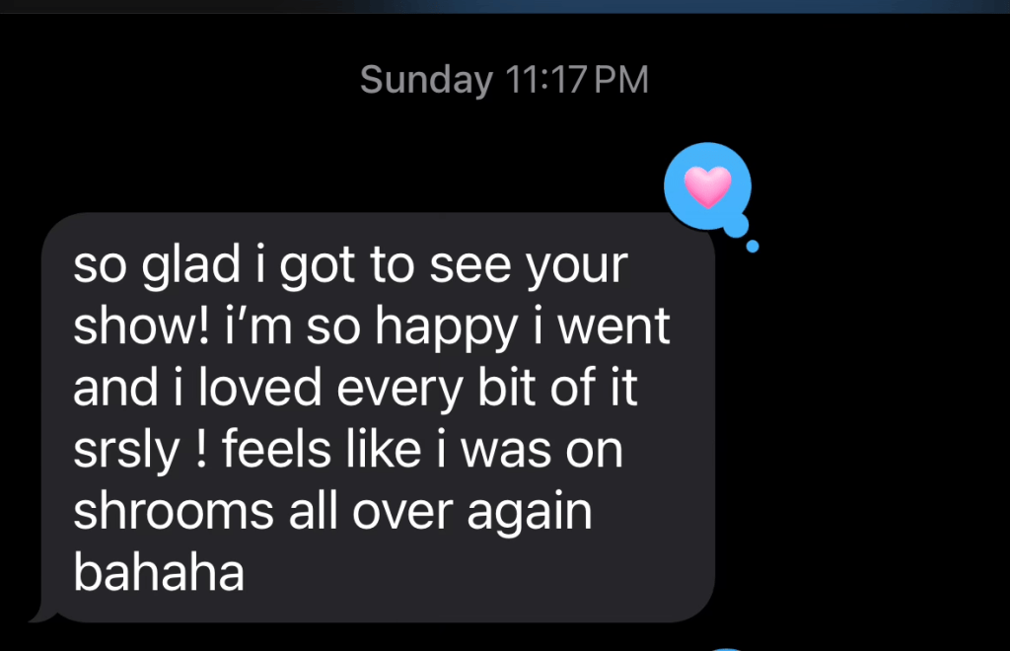Click the "11:17 PM" time label
The image size is (1010, 651).
(577, 80)
